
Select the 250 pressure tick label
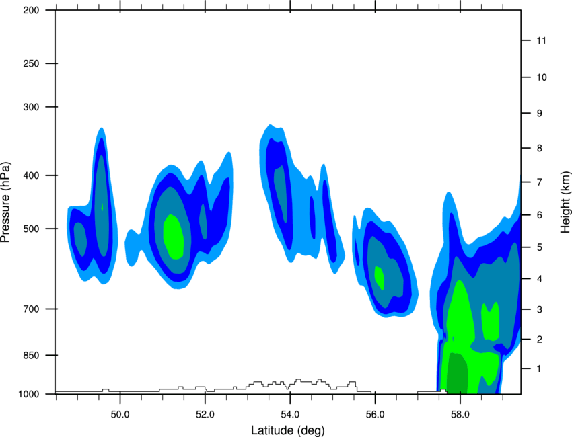(x=31, y=63)
